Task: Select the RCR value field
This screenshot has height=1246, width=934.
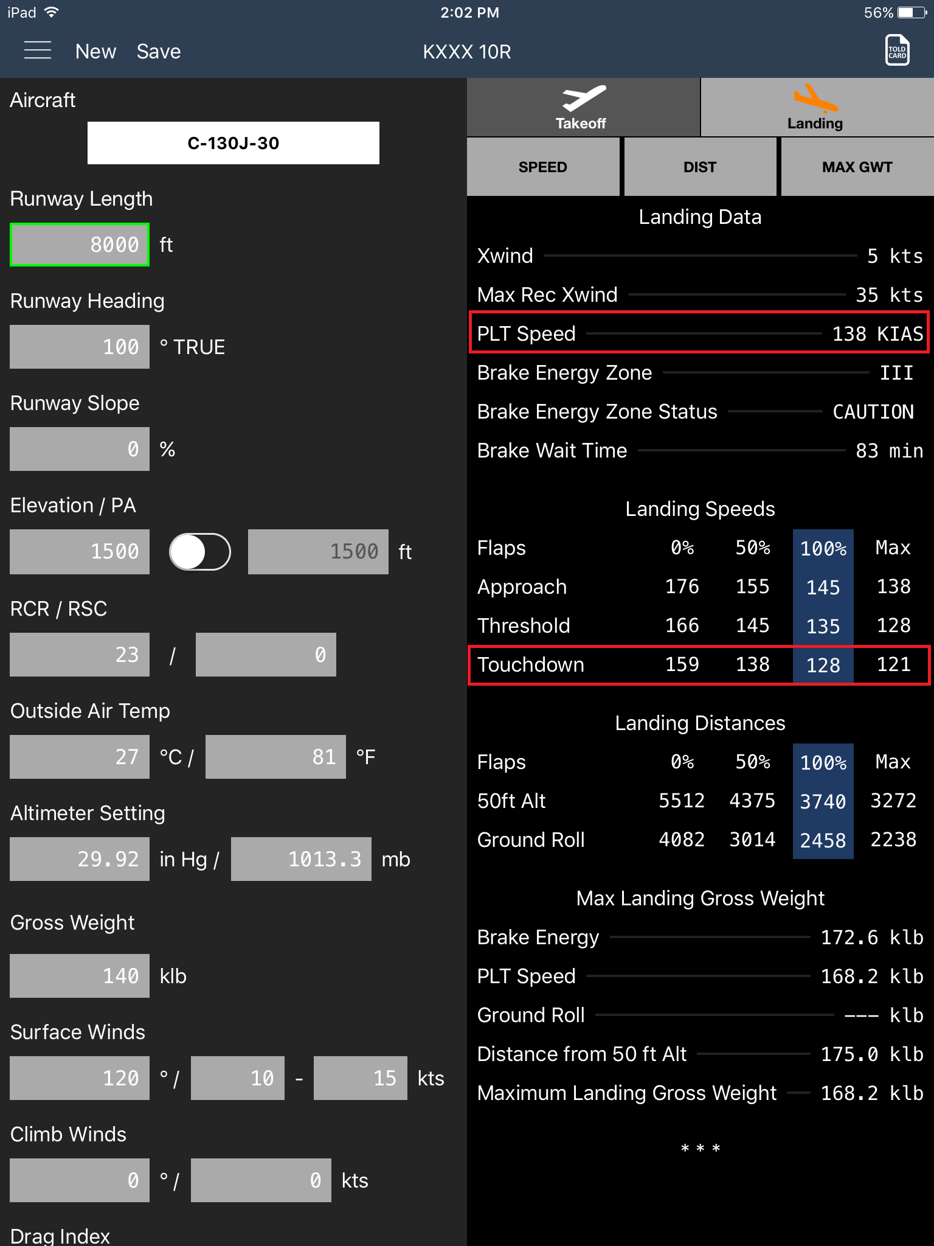Action: click(80, 655)
